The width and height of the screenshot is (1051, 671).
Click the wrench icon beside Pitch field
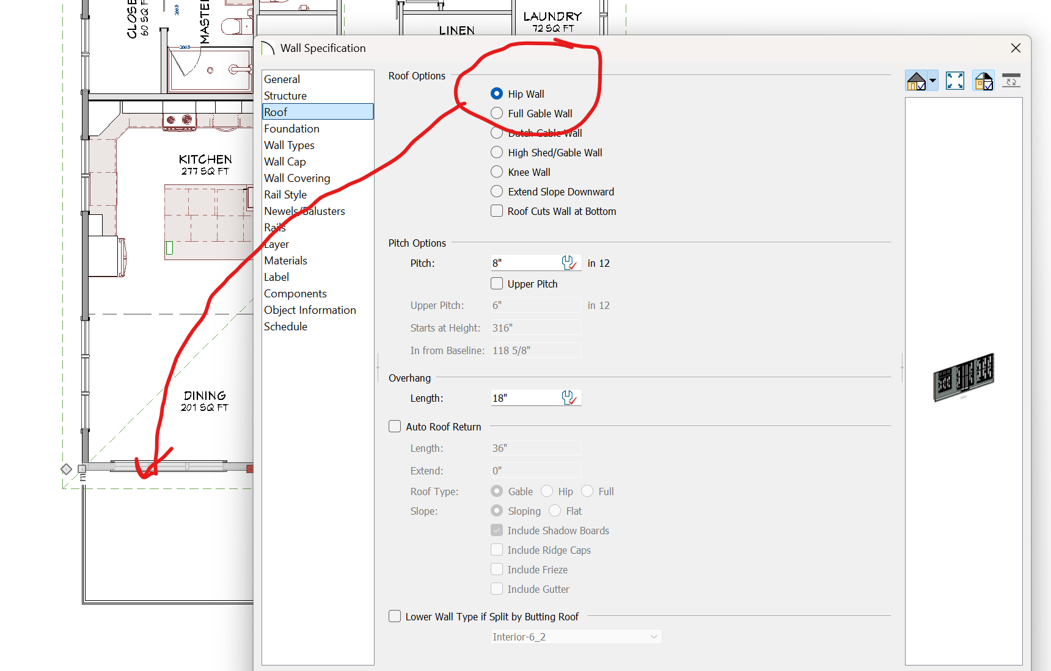[x=569, y=263]
